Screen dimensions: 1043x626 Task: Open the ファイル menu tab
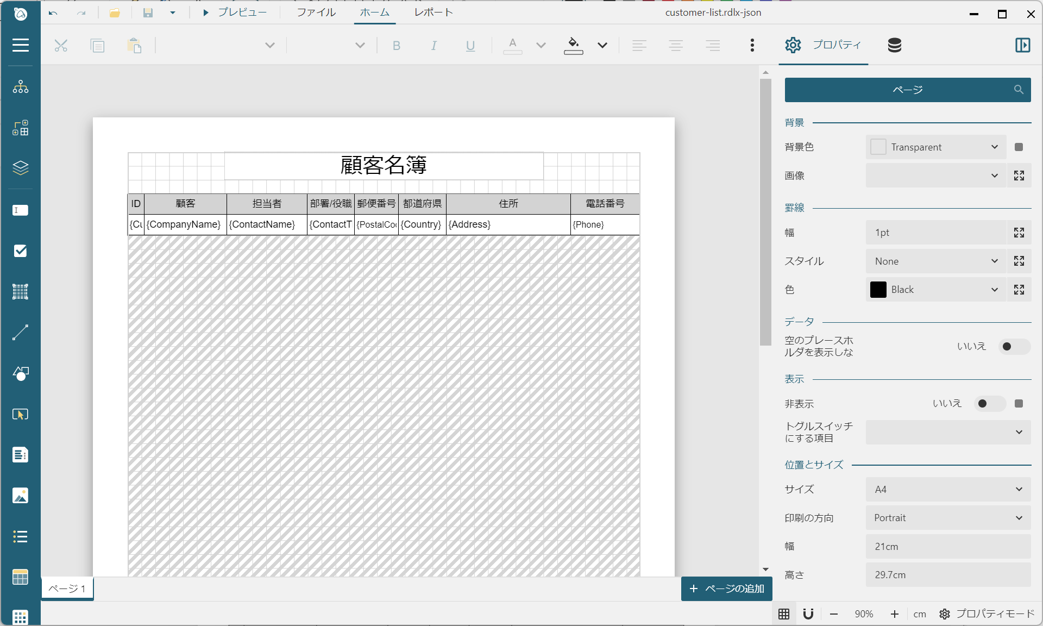point(316,12)
